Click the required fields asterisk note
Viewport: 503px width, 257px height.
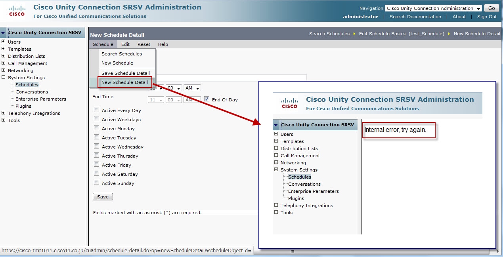coord(147,213)
